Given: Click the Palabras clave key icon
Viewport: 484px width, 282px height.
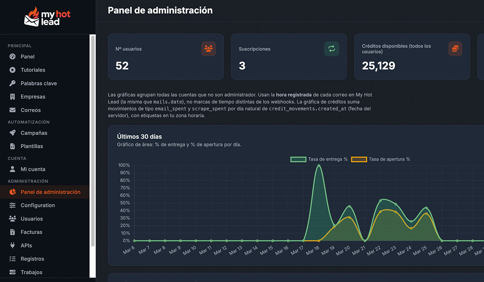Looking at the screenshot, I should click(13, 83).
